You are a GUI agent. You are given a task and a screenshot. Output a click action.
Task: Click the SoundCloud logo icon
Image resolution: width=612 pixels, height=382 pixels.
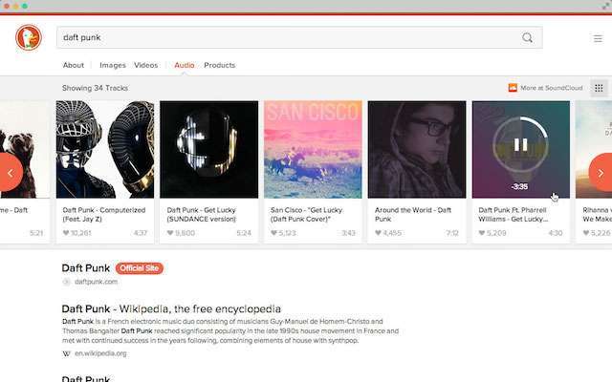(513, 88)
